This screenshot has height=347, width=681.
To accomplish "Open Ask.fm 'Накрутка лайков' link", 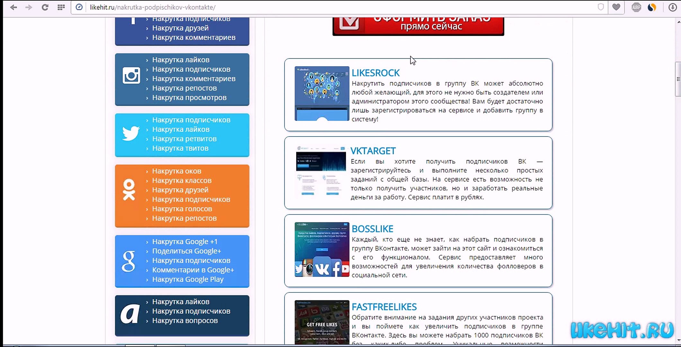I will [181, 302].
